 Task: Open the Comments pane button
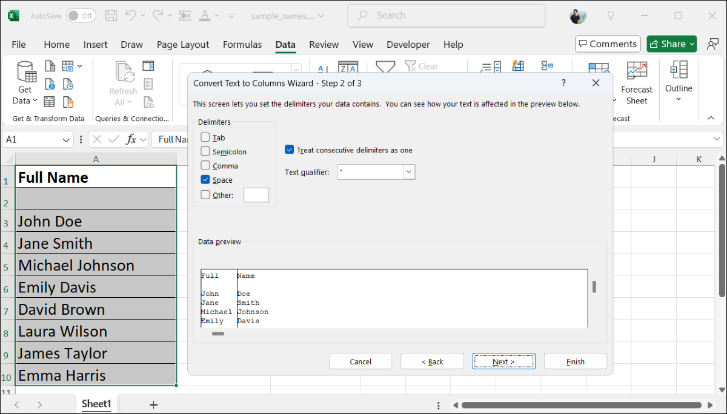(607, 44)
